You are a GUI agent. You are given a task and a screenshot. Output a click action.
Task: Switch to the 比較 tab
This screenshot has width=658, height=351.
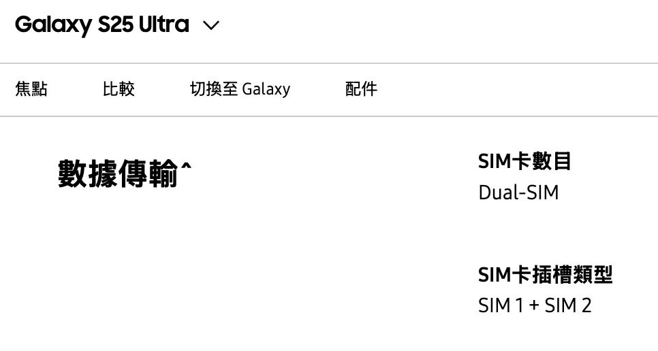(119, 89)
